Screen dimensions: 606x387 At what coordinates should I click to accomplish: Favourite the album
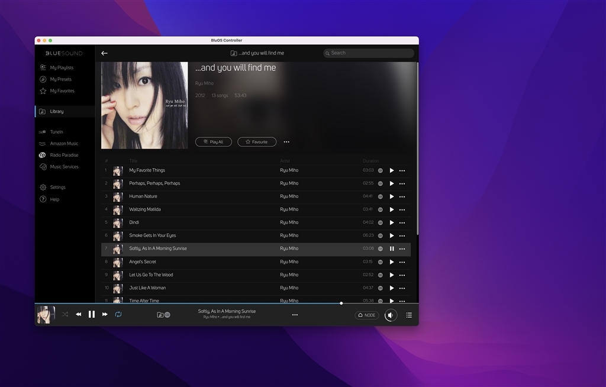click(257, 141)
